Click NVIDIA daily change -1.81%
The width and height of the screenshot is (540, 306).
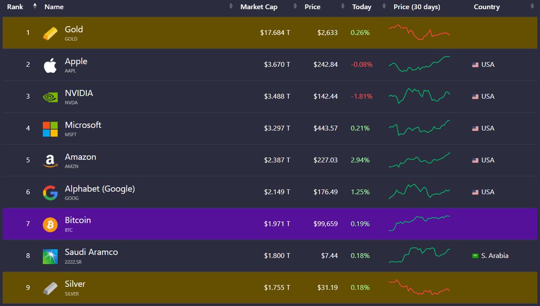[x=362, y=97]
